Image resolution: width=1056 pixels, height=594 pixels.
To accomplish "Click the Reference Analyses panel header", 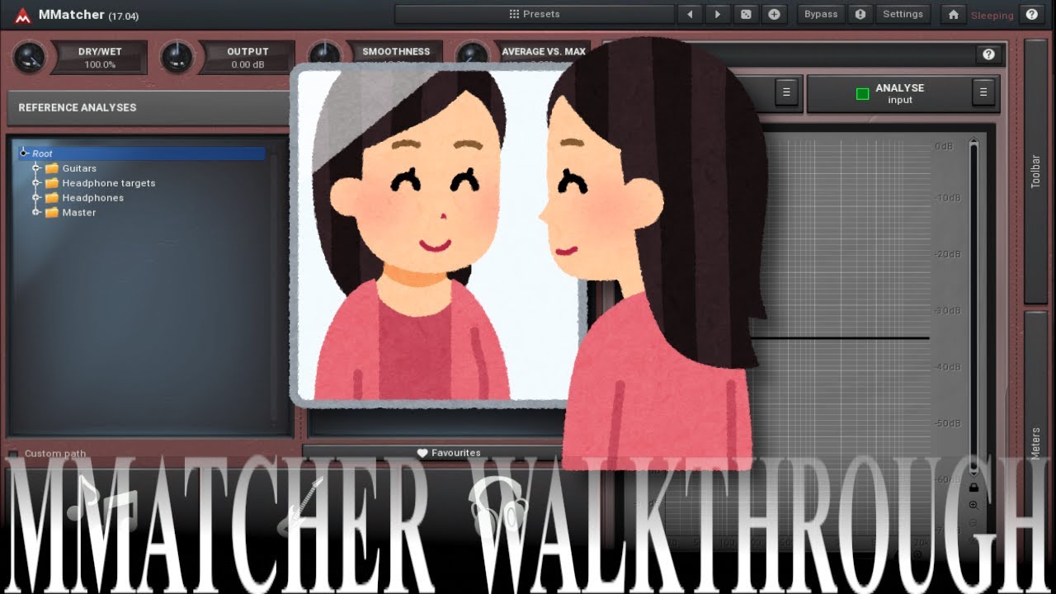I will tap(149, 107).
